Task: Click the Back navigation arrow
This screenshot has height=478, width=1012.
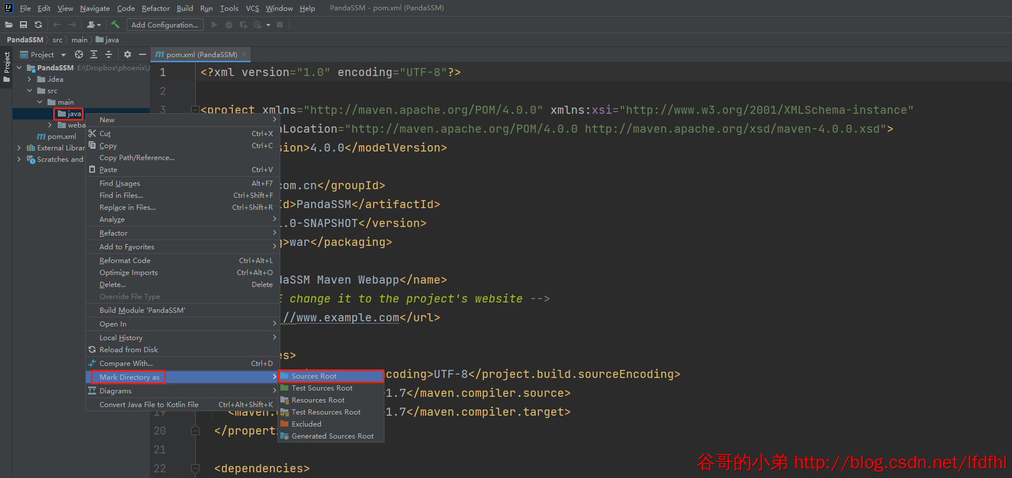Action: (57, 25)
